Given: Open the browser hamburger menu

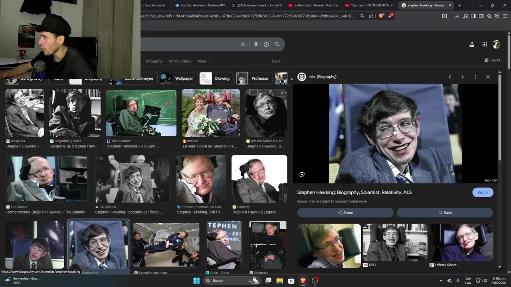Looking at the screenshot, I should click(505, 16).
